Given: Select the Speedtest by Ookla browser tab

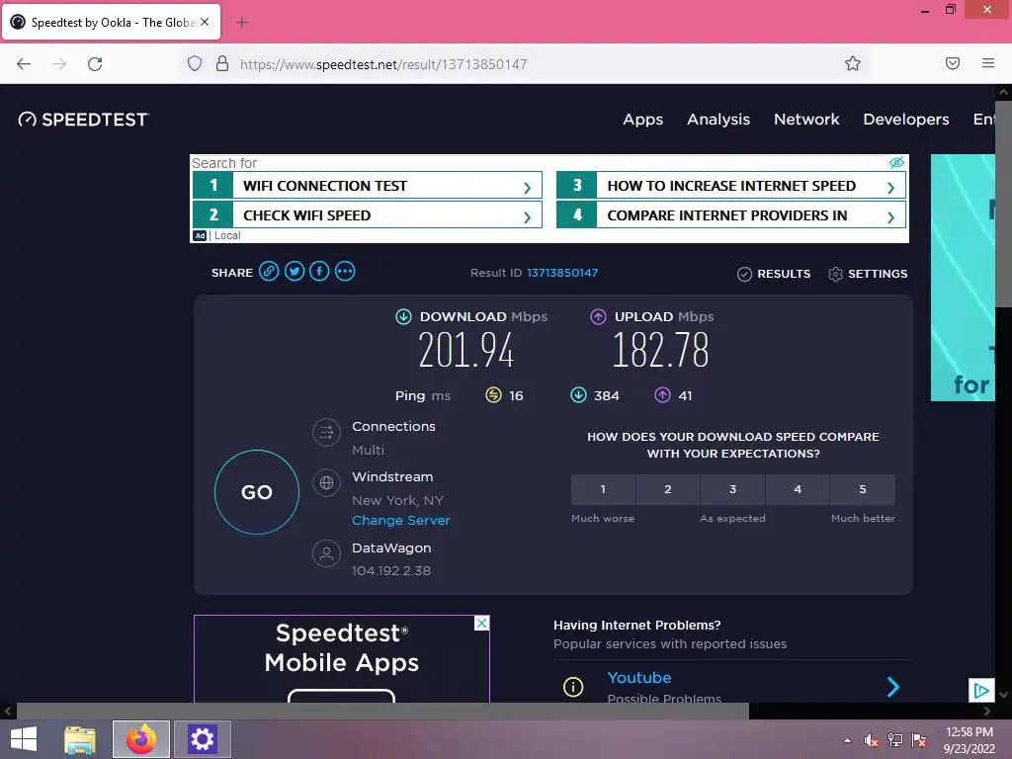Looking at the screenshot, I should pyautogui.click(x=111, y=22).
